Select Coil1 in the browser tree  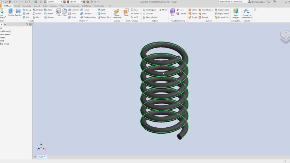2,41
